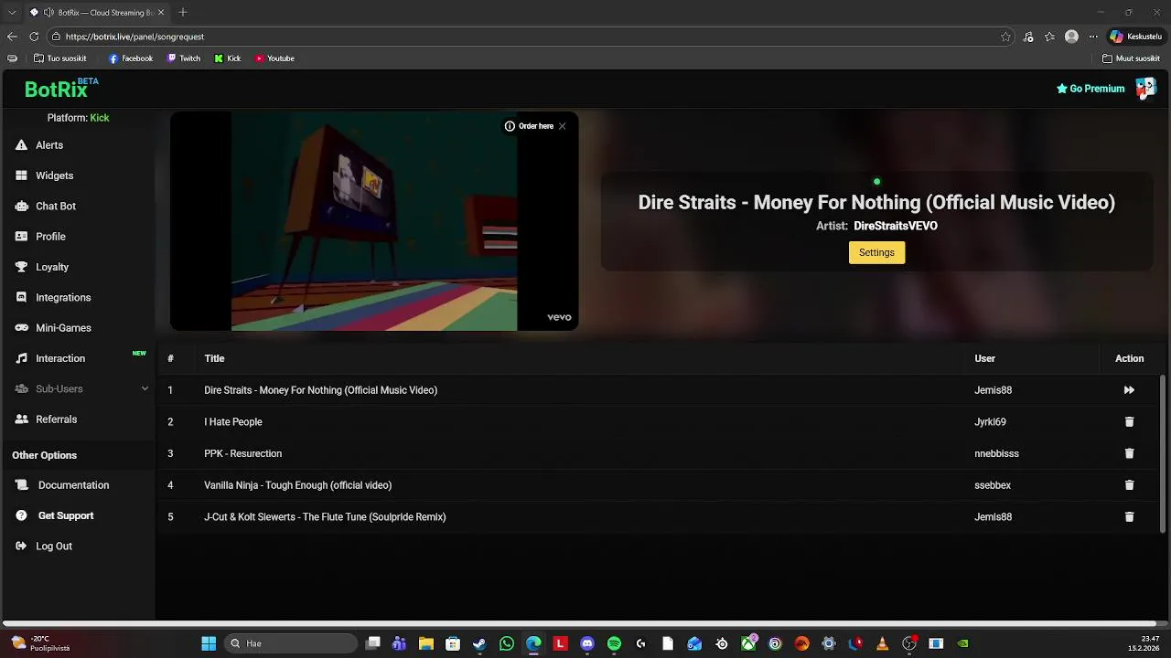Image resolution: width=1171 pixels, height=658 pixels.
Task: Delete I Hate People from the queue
Action: point(1129,422)
